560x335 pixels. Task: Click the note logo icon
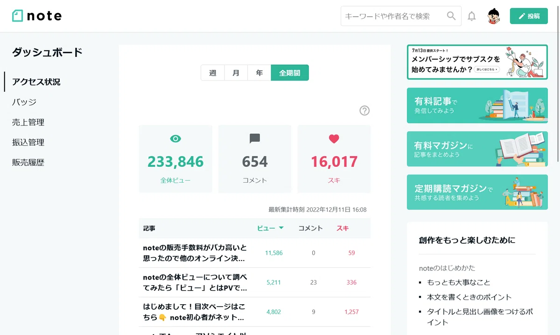[17, 16]
